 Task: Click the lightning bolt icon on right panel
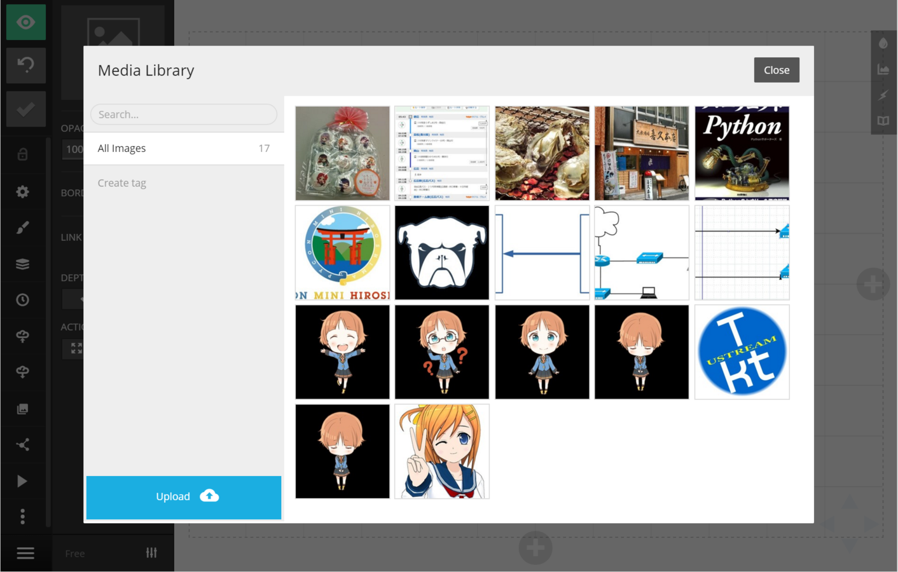point(883,95)
